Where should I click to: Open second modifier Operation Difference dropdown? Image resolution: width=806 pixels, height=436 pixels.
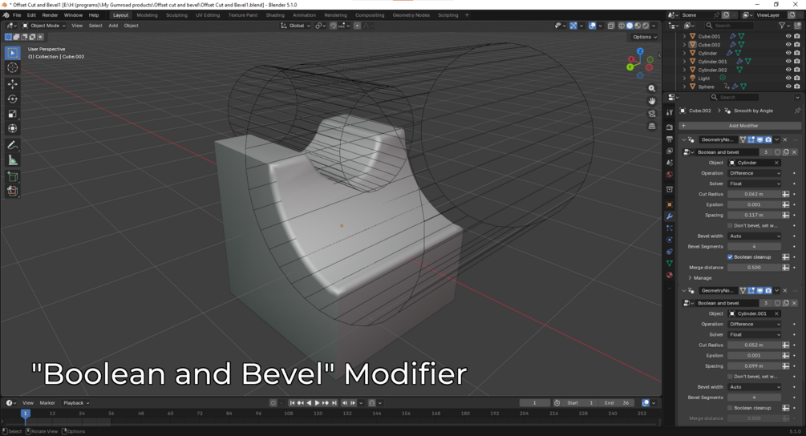(754, 324)
